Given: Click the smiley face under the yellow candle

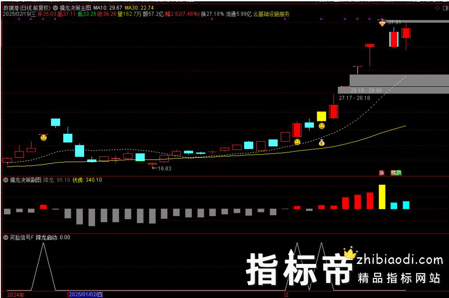Looking at the screenshot, I should click(321, 126).
